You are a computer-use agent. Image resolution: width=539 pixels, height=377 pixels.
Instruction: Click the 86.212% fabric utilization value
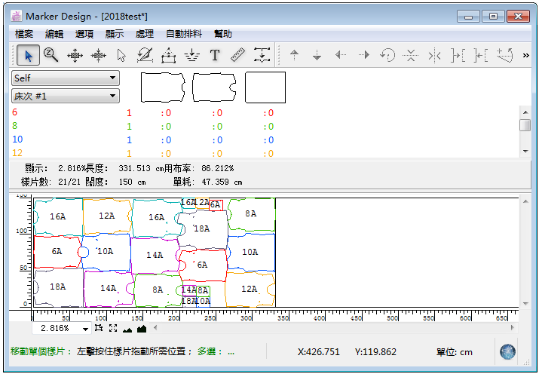[x=218, y=168]
